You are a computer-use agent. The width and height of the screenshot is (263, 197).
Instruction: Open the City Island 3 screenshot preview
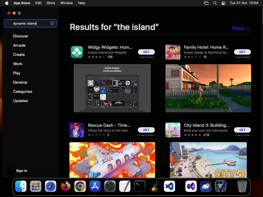(x=208, y=160)
